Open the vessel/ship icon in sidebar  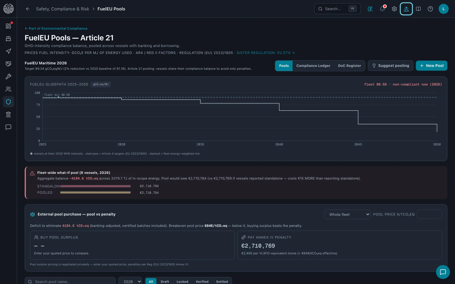(x=8, y=39)
